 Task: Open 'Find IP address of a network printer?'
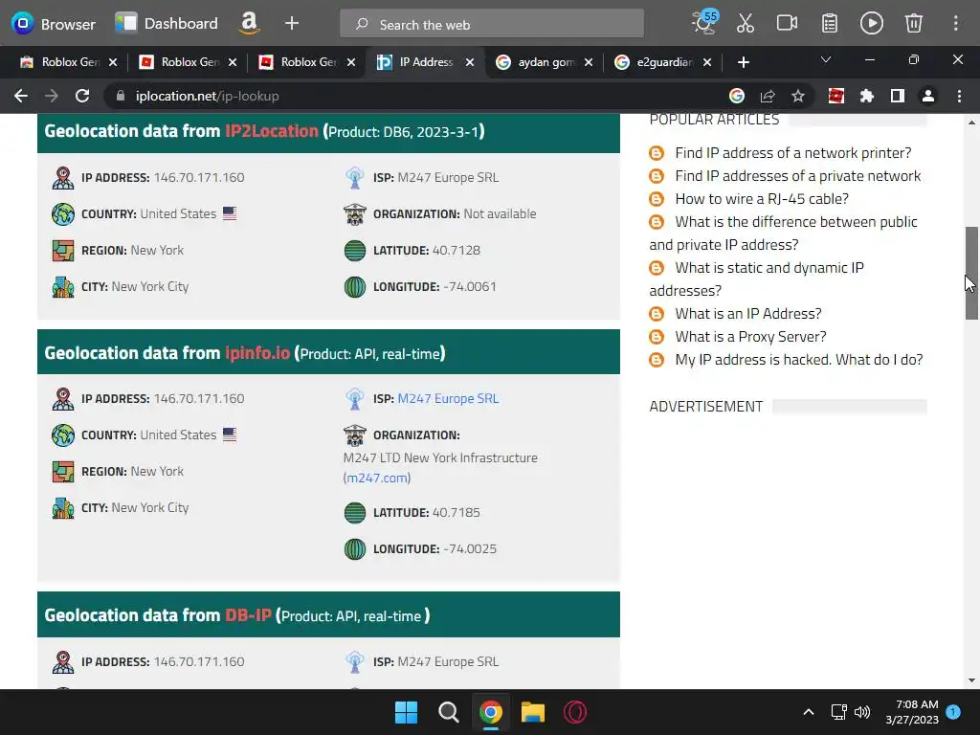point(793,153)
